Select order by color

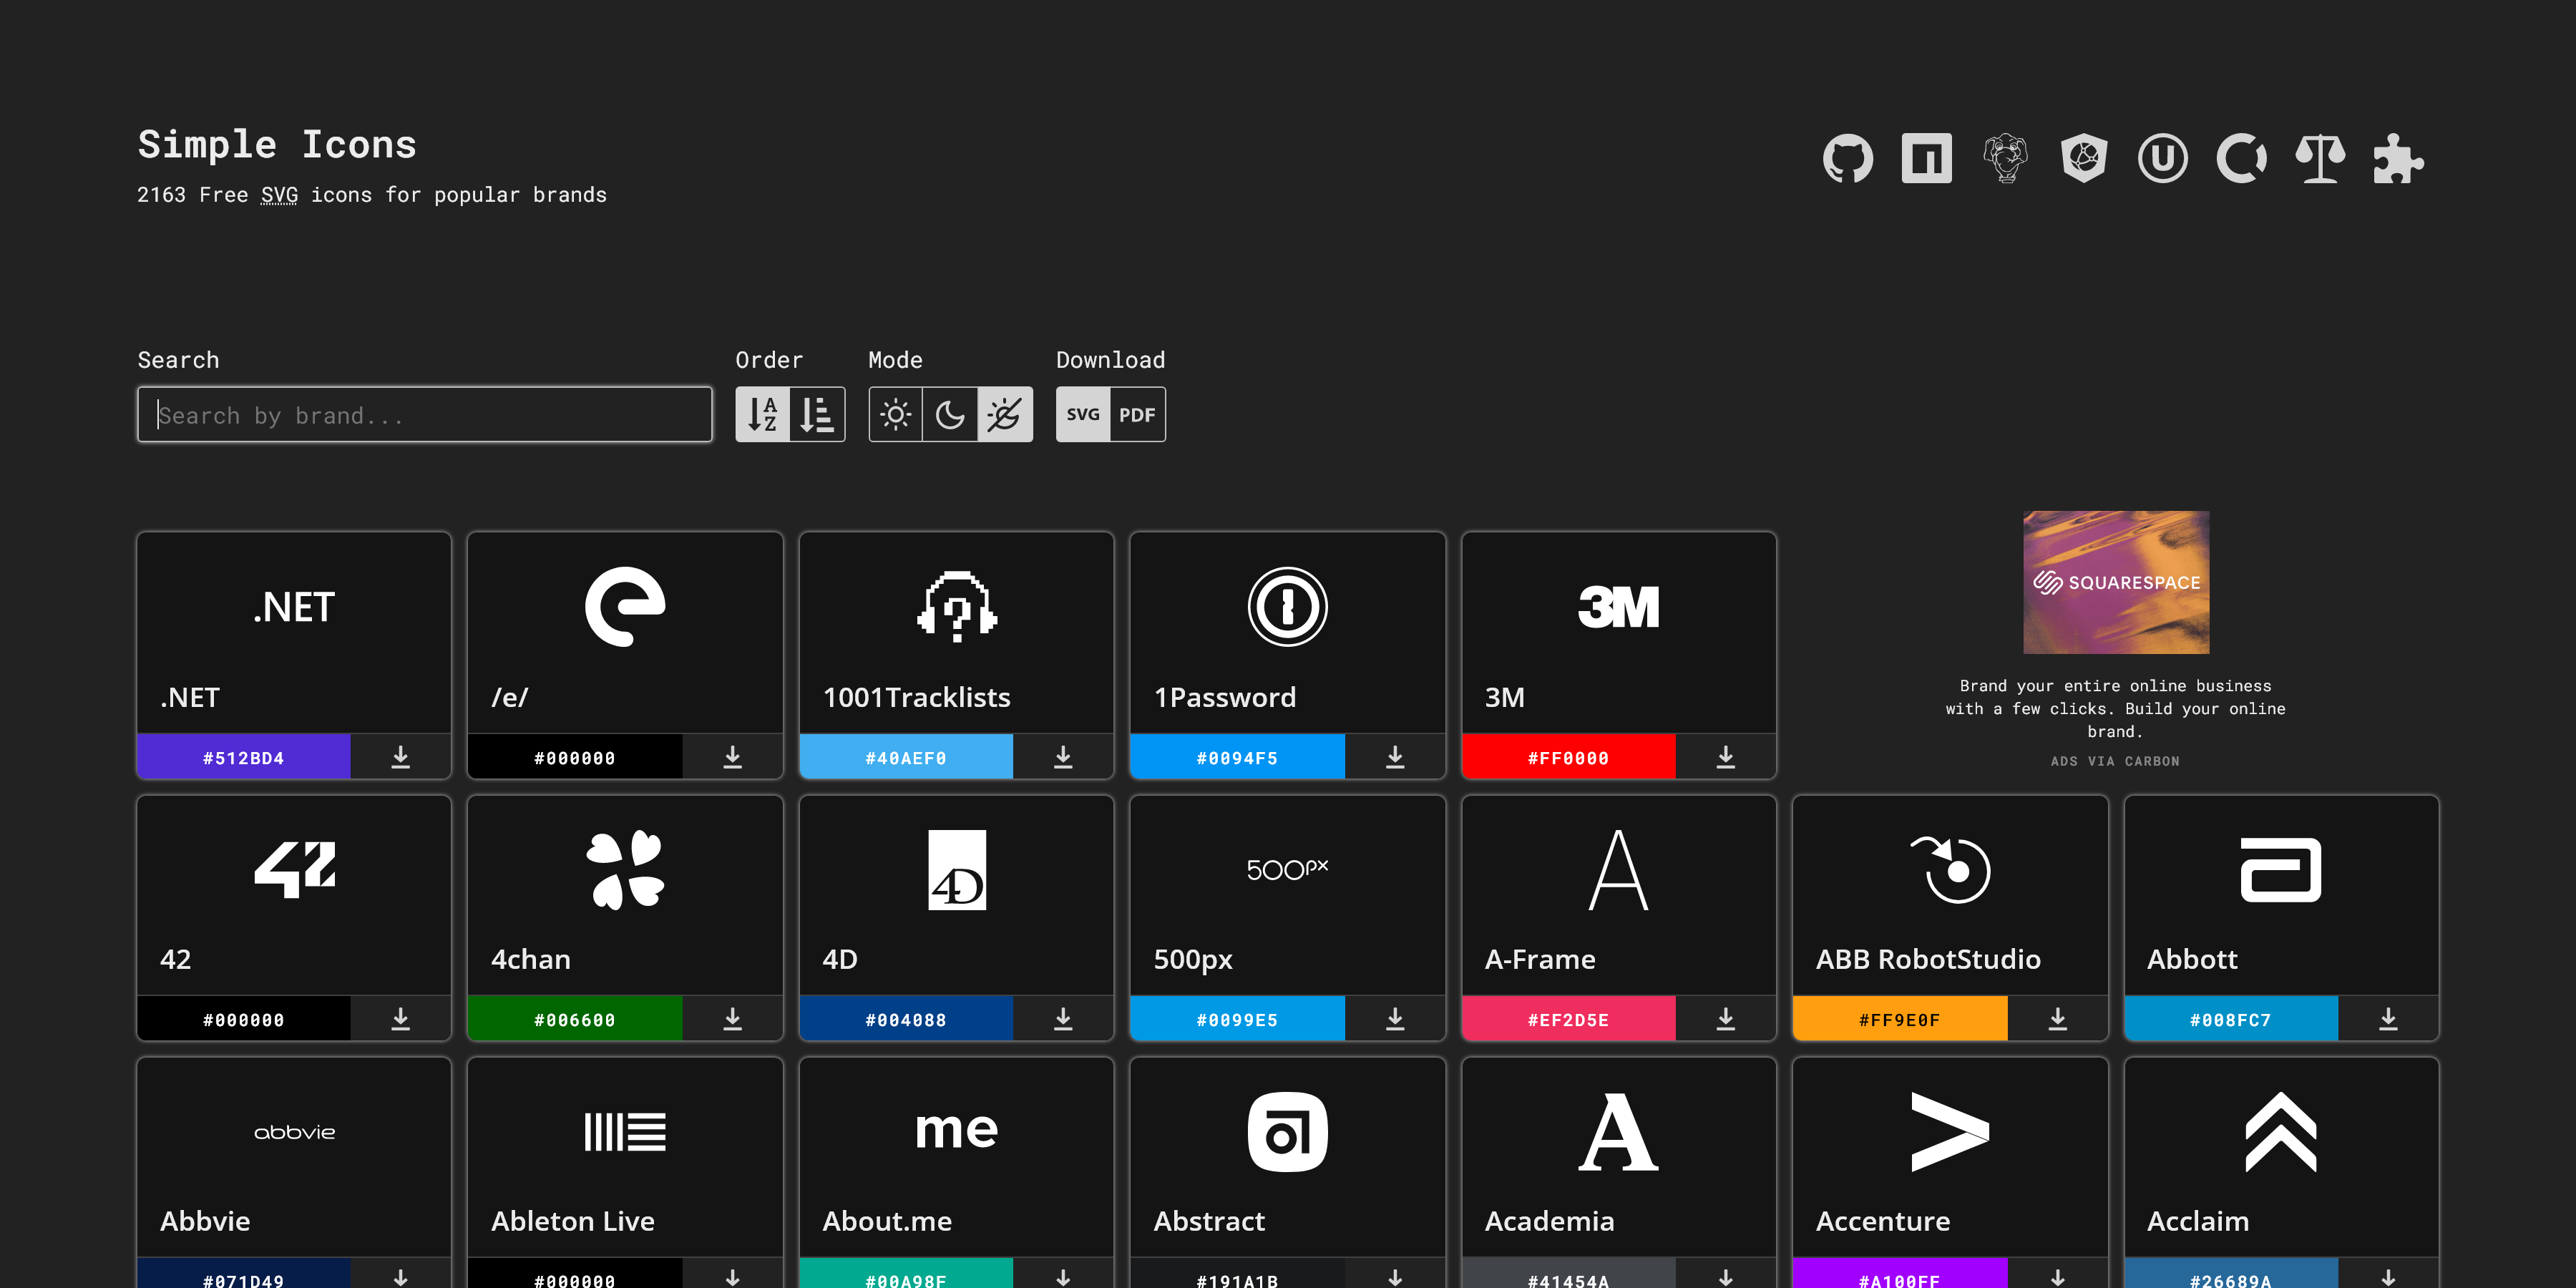(x=817, y=414)
